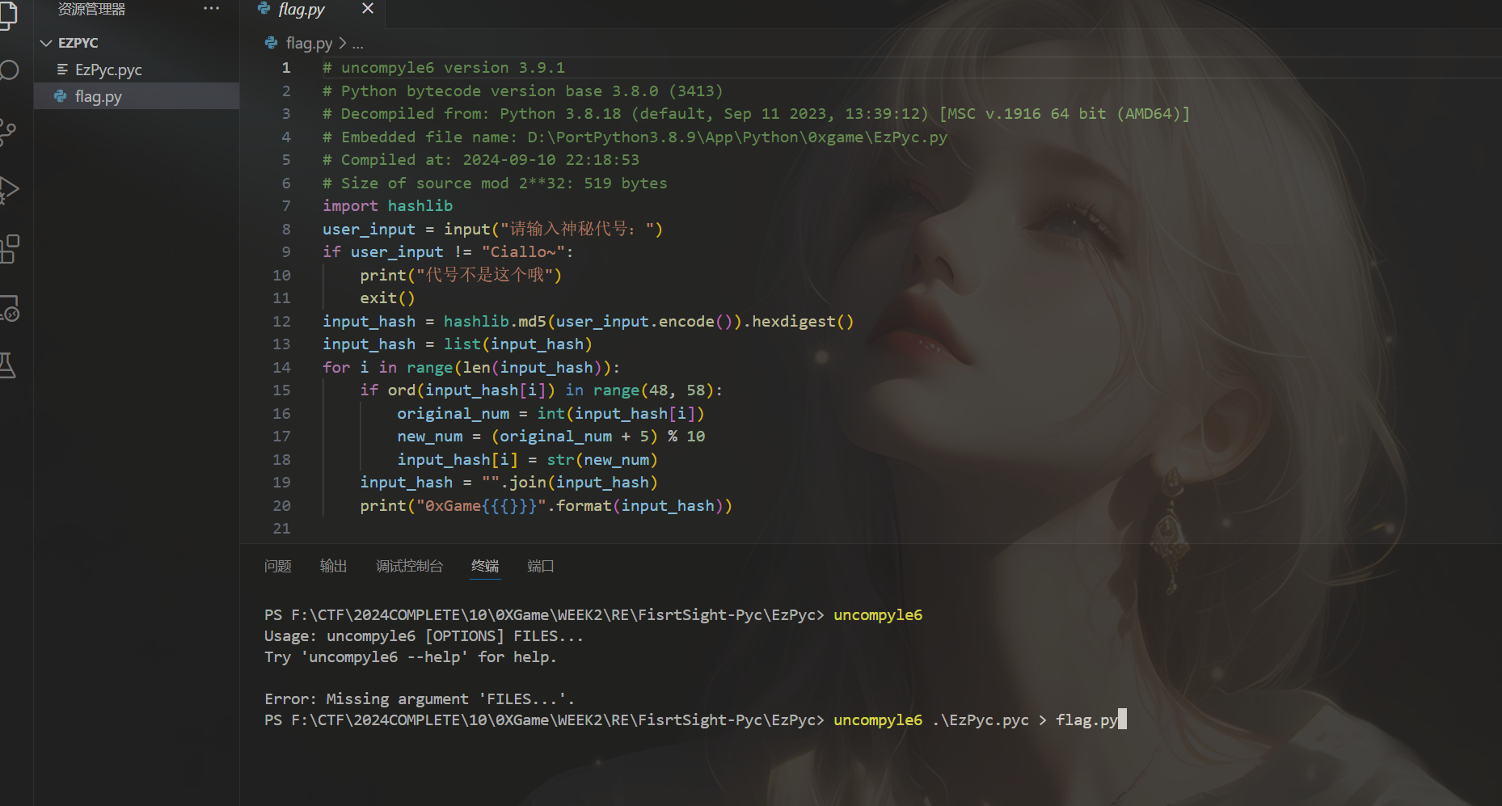Open the Source Control view

7,132
